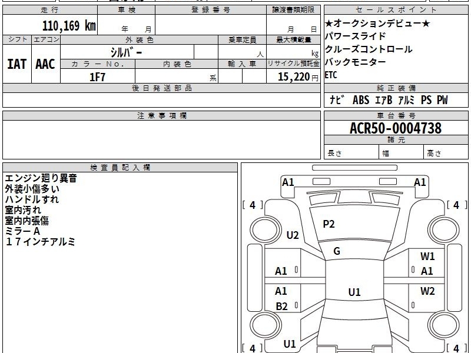Click the 譲渡書類期限 header
471x353 pixels.
click(x=293, y=10)
